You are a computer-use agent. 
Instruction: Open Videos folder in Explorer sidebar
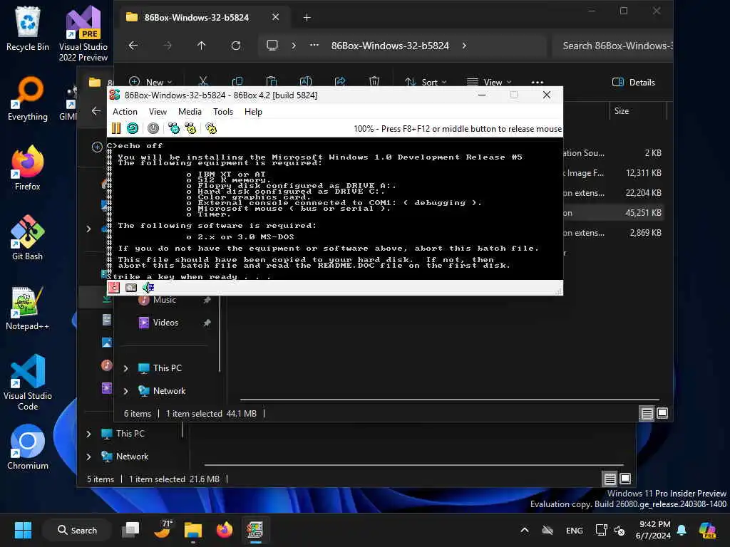165,323
